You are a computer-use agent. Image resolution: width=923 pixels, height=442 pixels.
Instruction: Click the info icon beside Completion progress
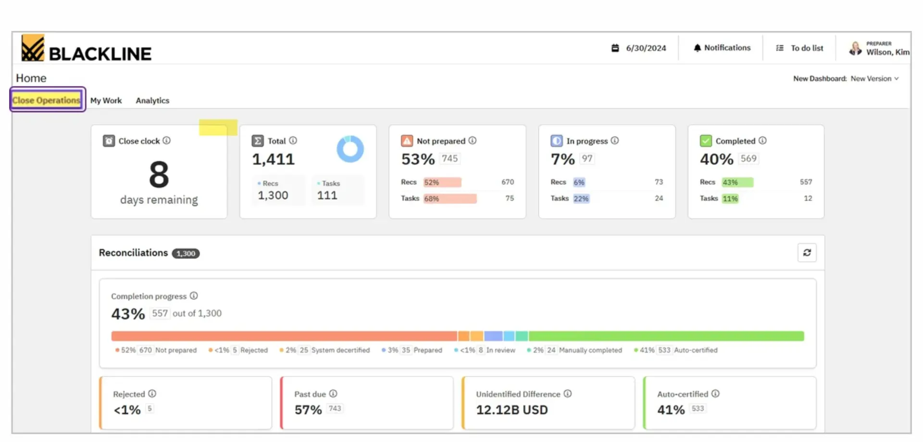point(194,296)
